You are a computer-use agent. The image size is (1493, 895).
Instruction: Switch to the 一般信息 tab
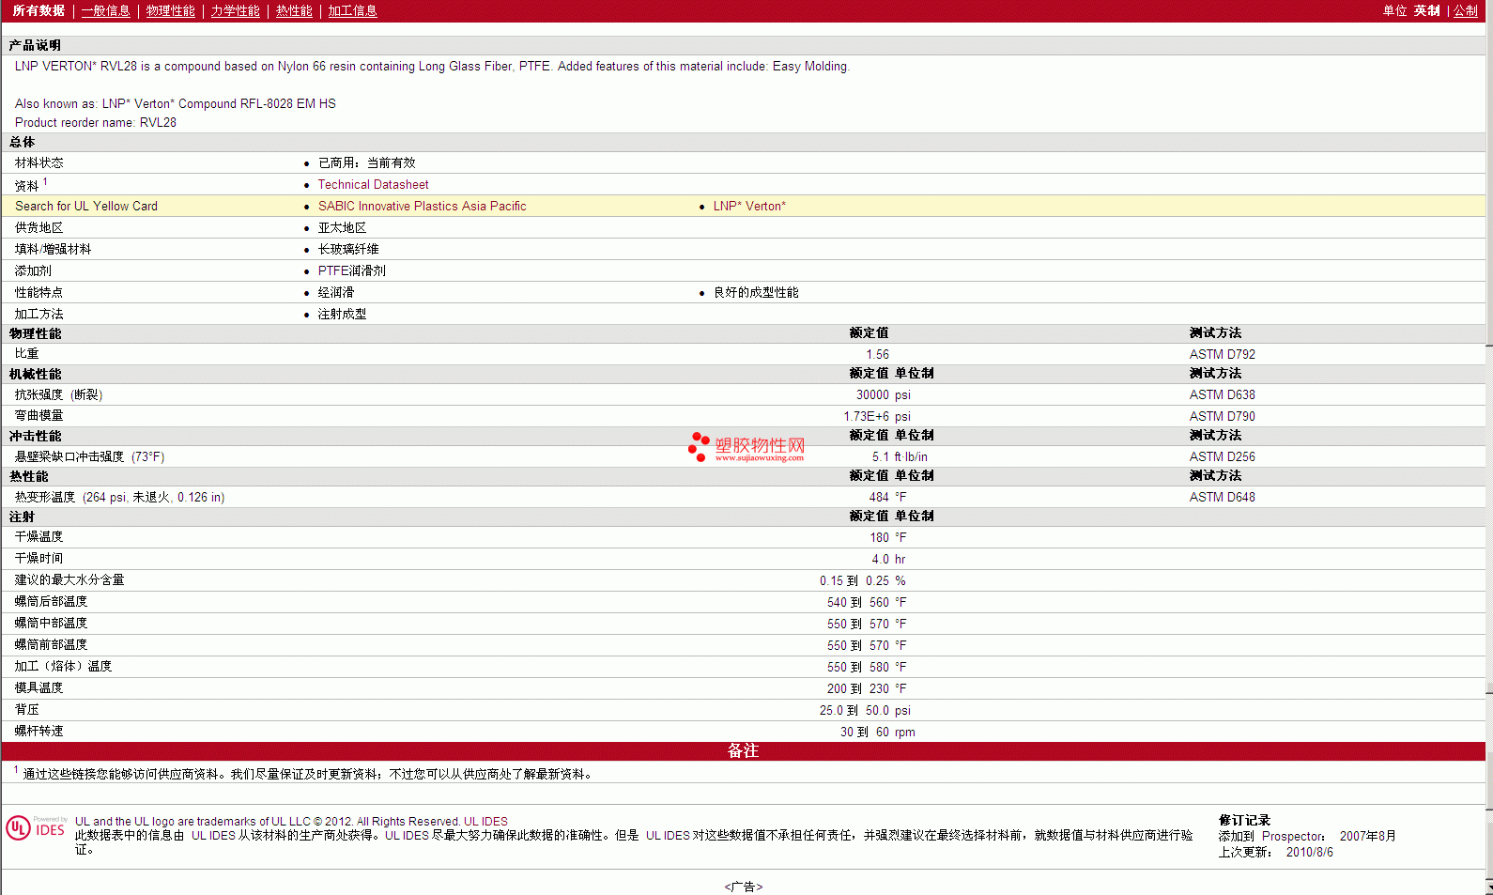[x=106, y=10]
